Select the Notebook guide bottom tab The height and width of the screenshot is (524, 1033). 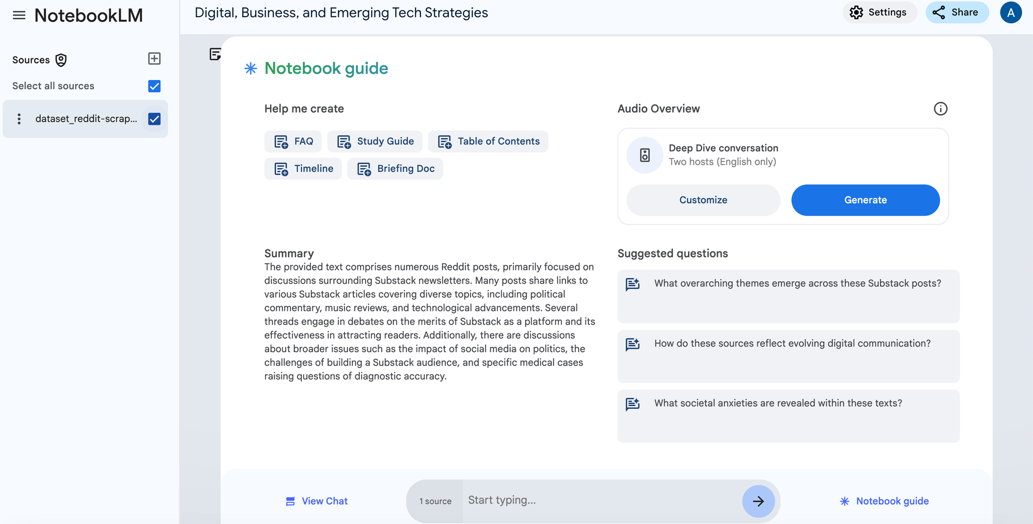tap(884, 501)
